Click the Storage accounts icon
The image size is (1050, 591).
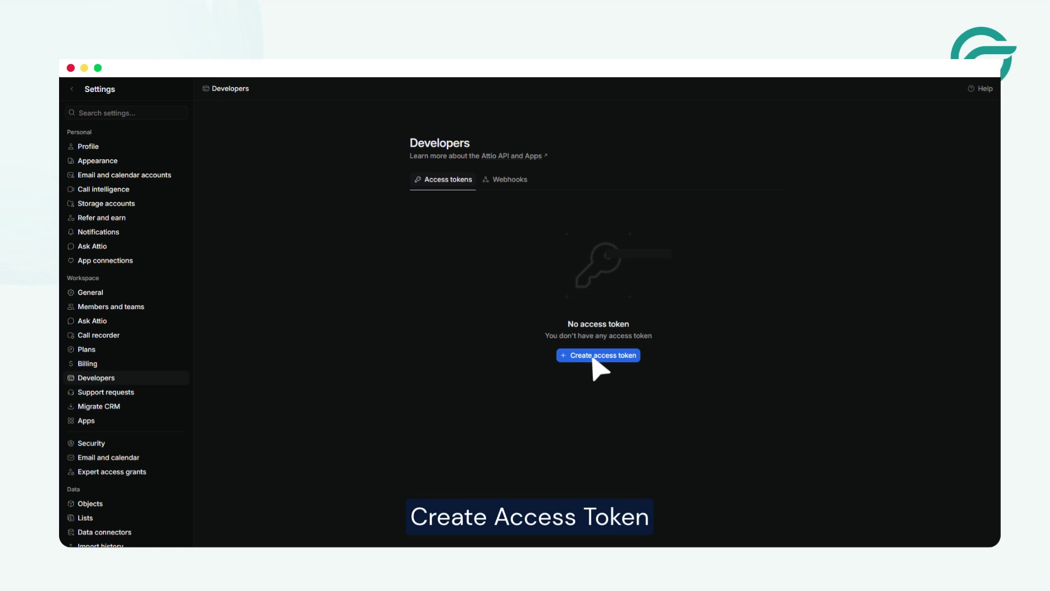pos(71,204)
